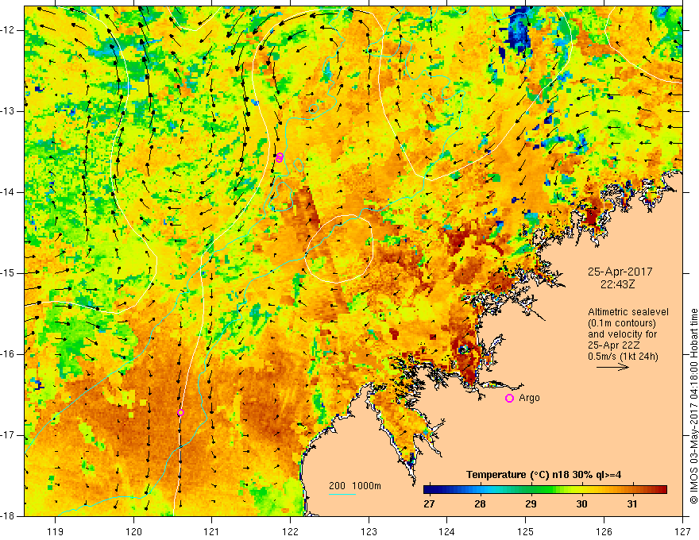Click the latitude axis label '-16'
Viewport: 699px width, 540px height.
[8, 354]
